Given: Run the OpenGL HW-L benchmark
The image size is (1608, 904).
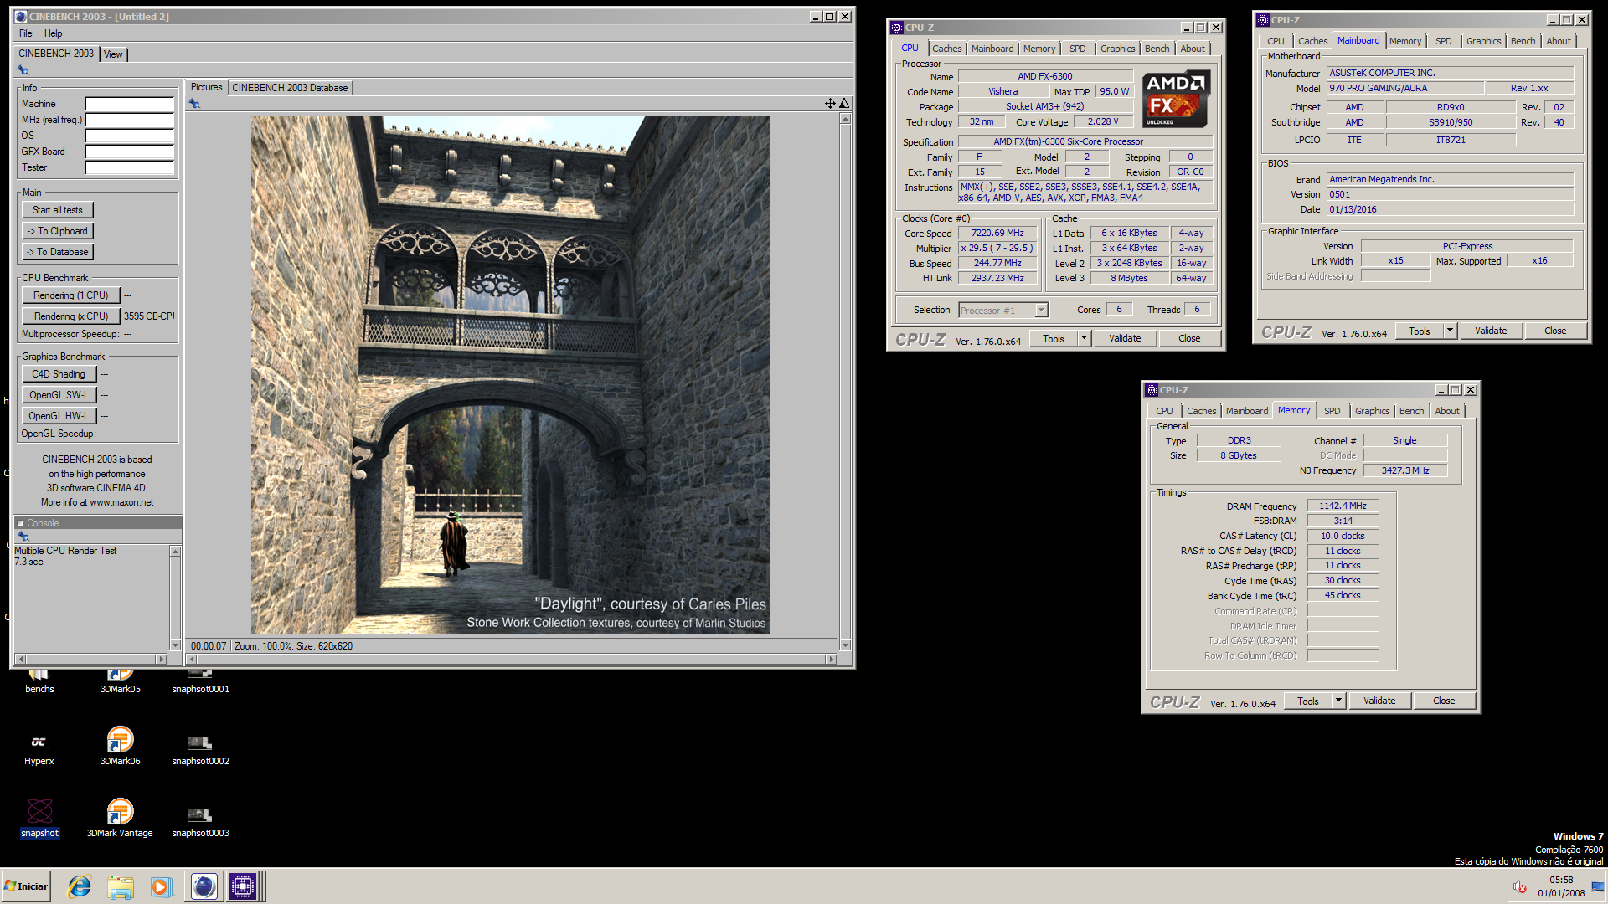Looking at the screenshot, I should [59, 416].
